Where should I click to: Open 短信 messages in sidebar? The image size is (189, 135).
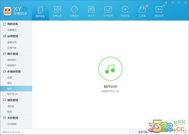point(10,112)
